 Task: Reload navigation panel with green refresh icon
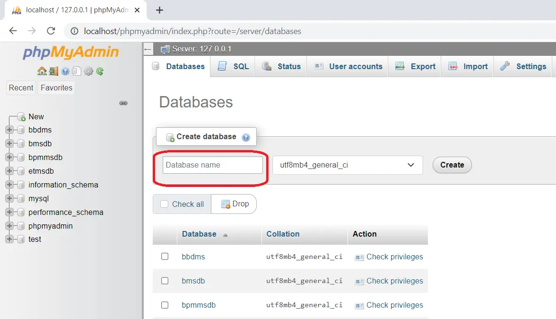click(100, 71)
